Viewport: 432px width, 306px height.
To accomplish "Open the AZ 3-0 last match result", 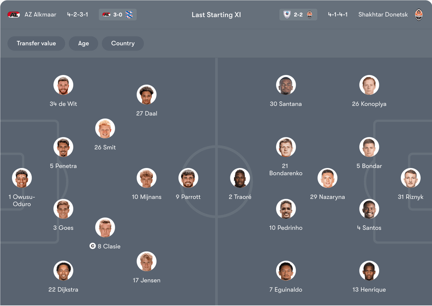I will [118, 15].
